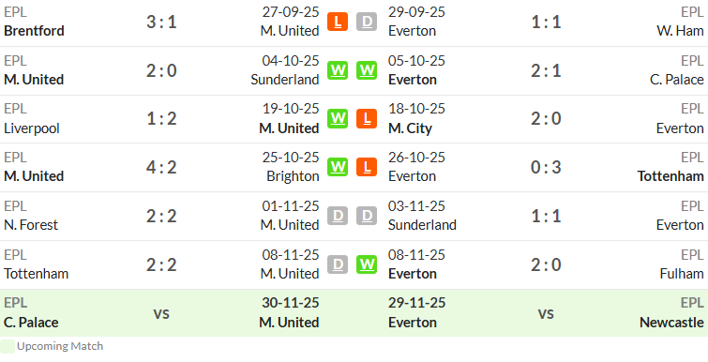Open the D badge for Sunderland vs Everton
Screen dimensions: 708x362
(x=367, y=216)
